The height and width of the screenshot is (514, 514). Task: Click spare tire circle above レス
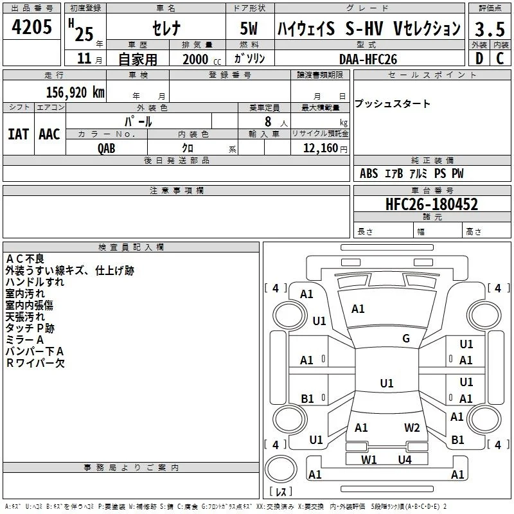pyautogui.click(x=281, y=469)
